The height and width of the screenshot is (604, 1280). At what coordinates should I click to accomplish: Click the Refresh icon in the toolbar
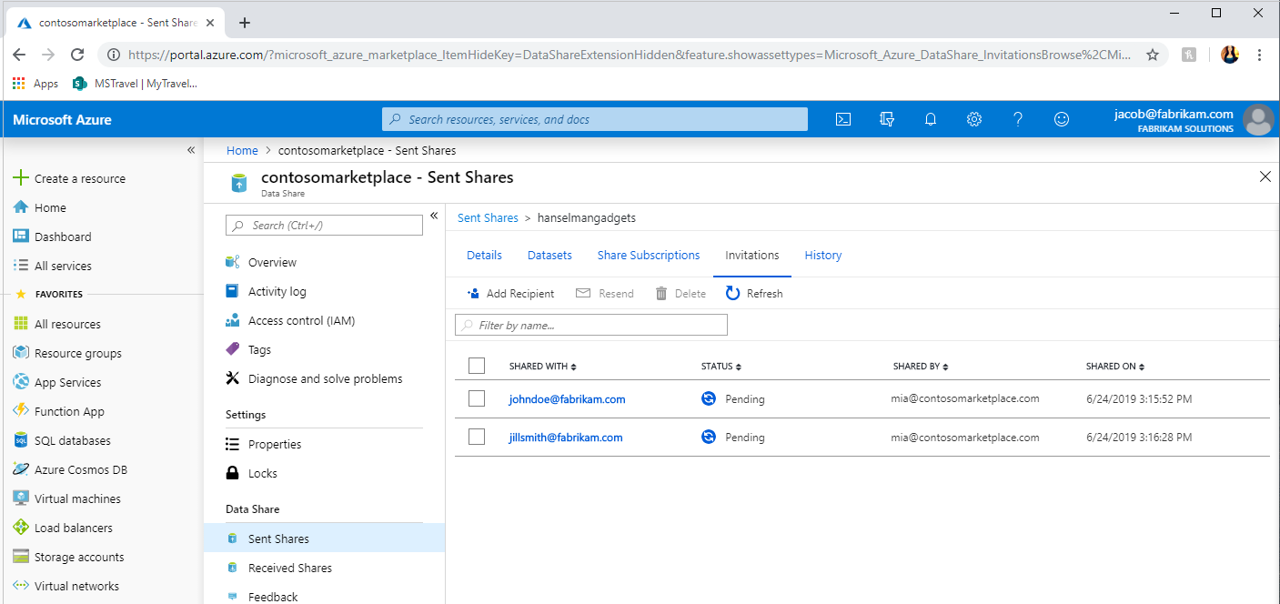[733, 293]
